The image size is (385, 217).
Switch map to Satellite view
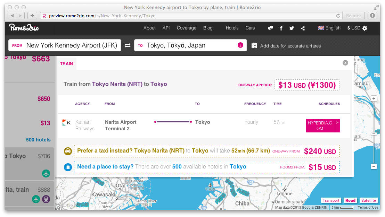click(369, 200)
